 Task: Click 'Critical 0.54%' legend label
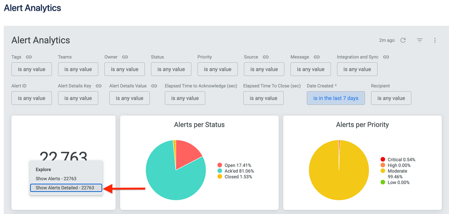point(401,159)
